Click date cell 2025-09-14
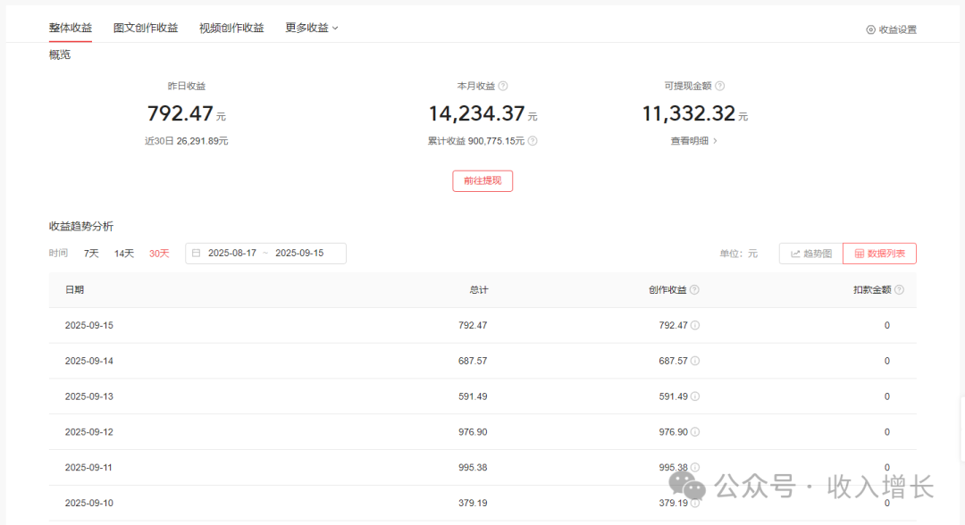Image resolution: width=965 pixels, height=525 pixels. click(x=89, y=361)
